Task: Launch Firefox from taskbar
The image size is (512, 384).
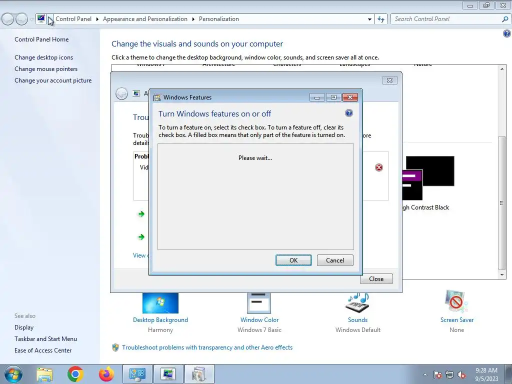Action: pos(106,374)
